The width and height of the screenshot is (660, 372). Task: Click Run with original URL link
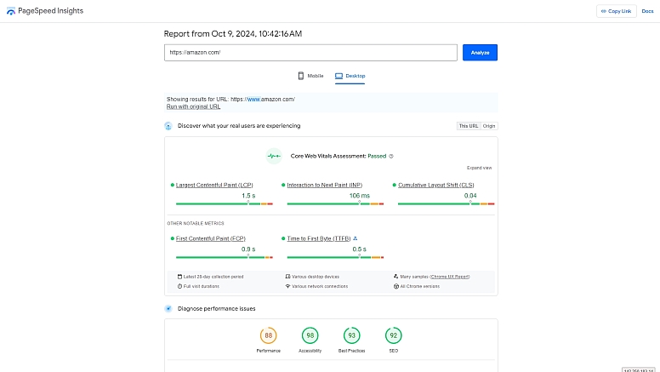[x=193, y=106]
